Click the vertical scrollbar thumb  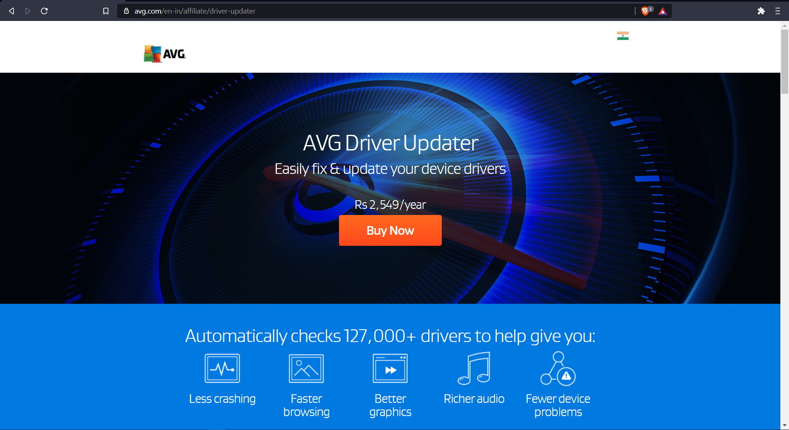784,62
